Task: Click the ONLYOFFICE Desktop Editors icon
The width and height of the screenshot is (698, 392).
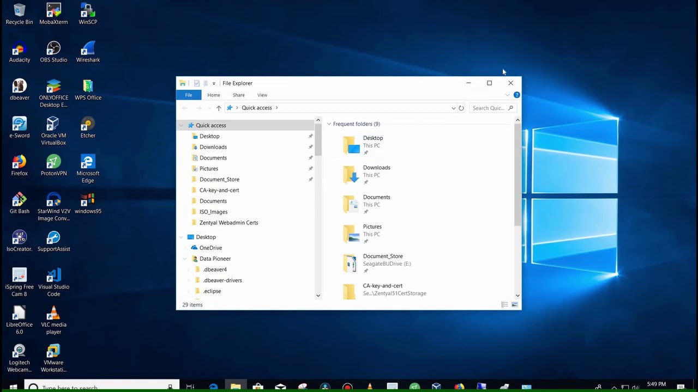Action: (x=53, y=93)
